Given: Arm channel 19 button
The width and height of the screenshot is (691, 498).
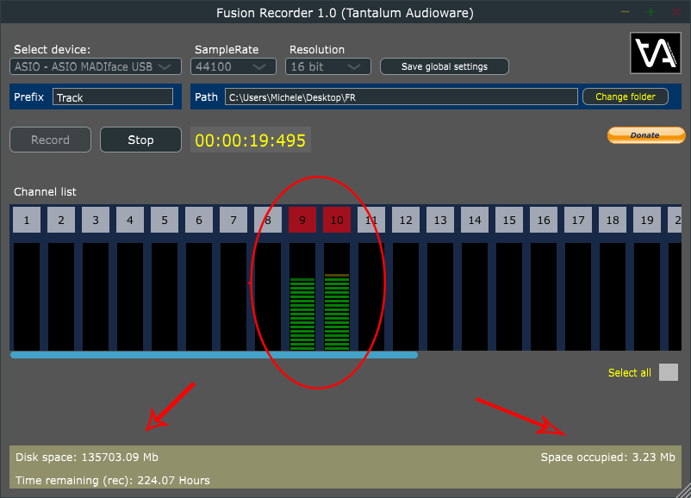Looking at the screenshot, I should (x=647, y=220).
